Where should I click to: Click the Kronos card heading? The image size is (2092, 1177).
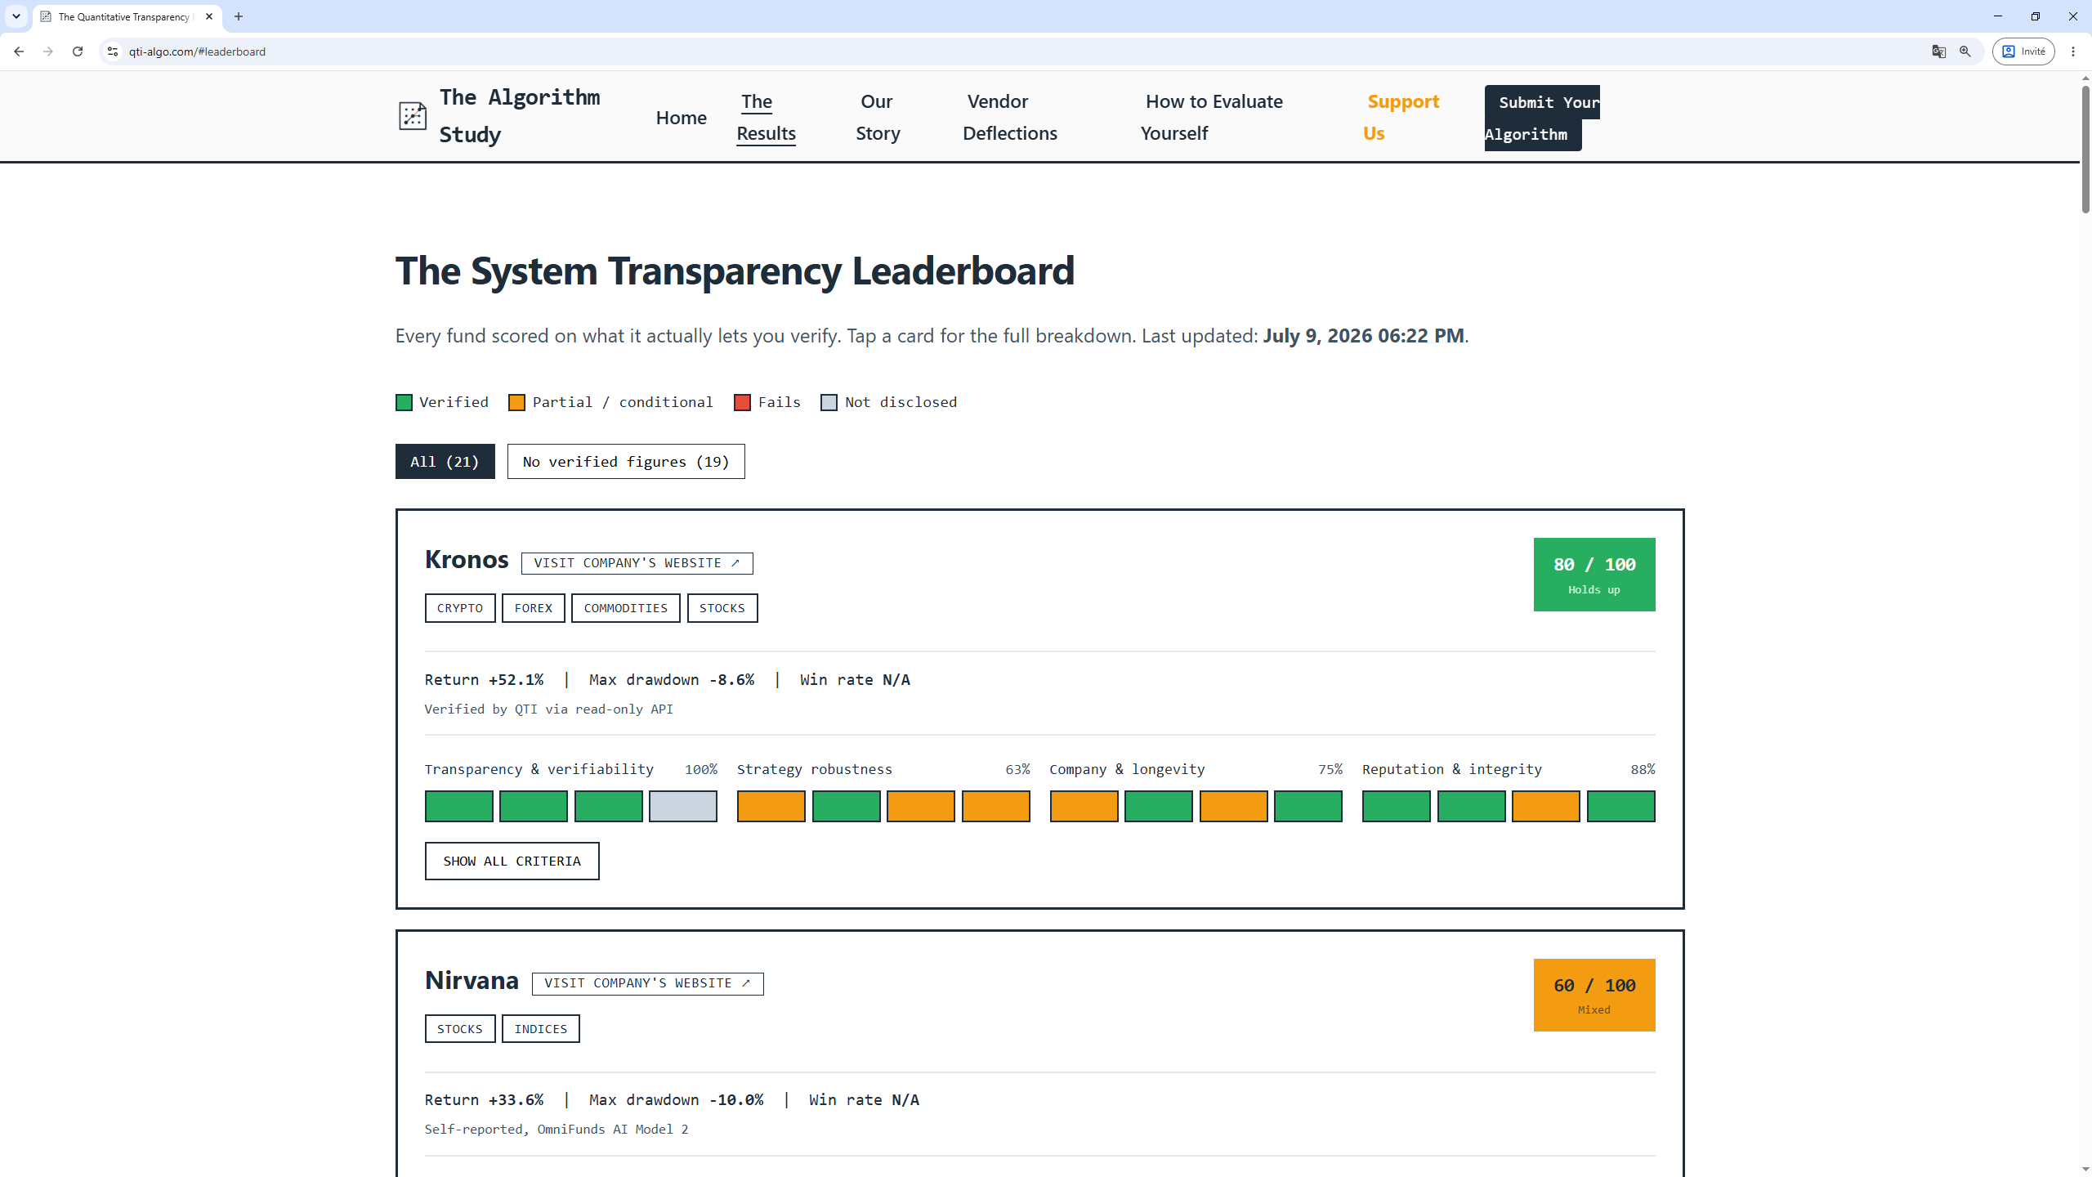click(x=467, y=560)
